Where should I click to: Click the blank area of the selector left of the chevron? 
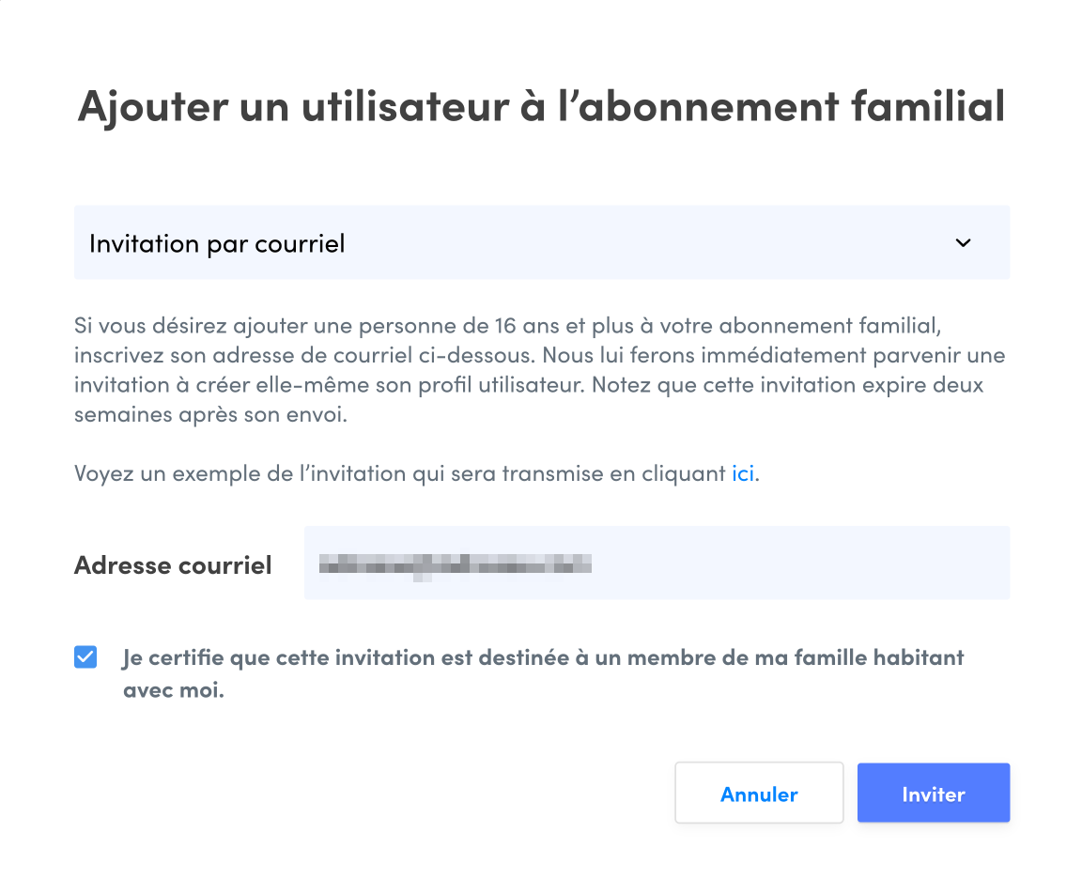tap(657, 243)
